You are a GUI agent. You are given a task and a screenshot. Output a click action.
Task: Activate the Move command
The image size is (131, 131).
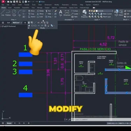click(x=31, y=11)
